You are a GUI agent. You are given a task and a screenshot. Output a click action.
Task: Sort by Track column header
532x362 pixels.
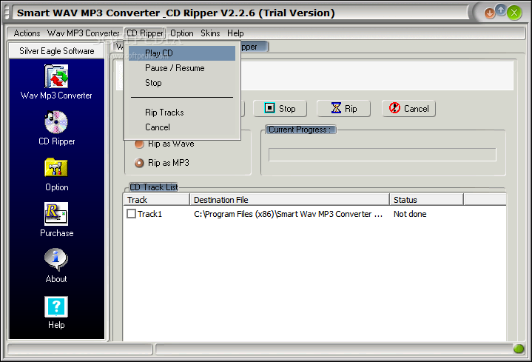156,200
